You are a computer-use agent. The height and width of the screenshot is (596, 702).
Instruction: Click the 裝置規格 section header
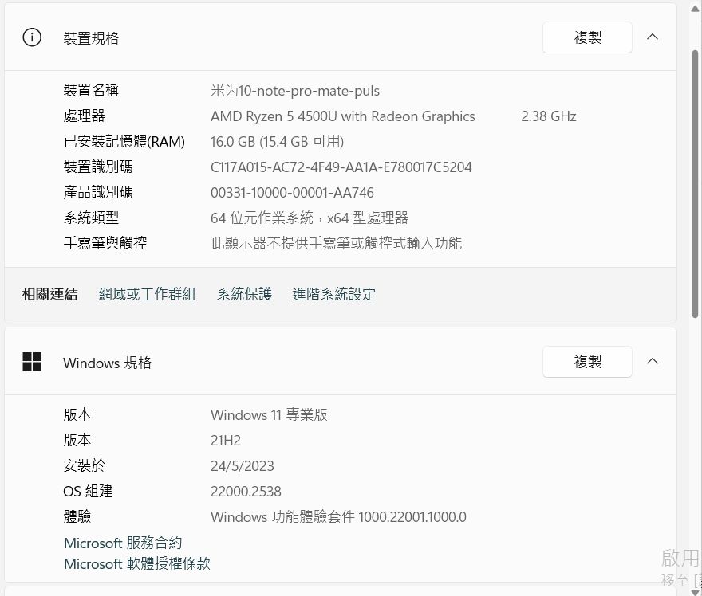pos(341,37)
